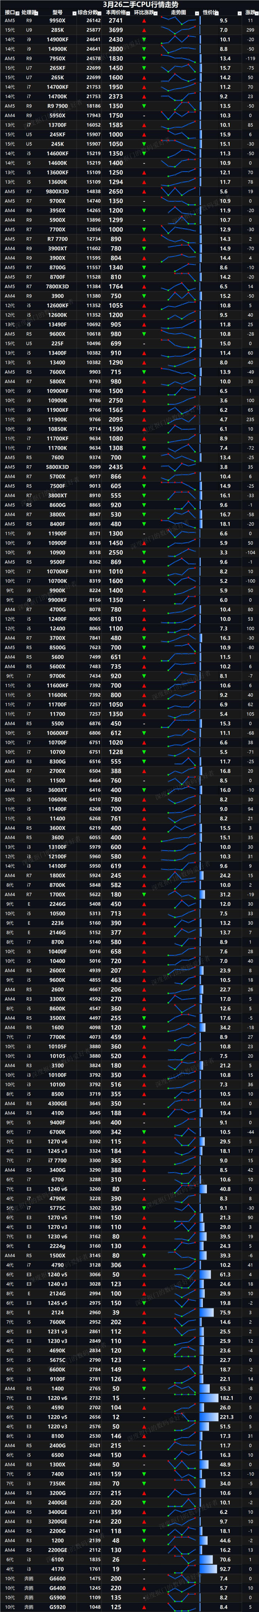Select model cell 5775C
259x1612 pixels.
pyautogui.click(x=58, y=1208)
